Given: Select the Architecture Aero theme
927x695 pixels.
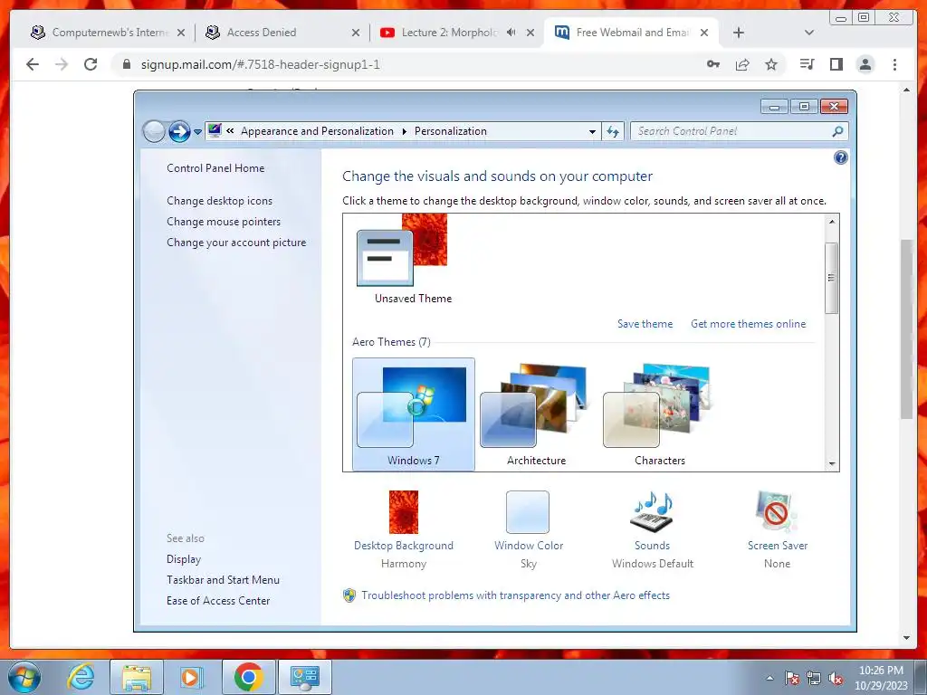Looking at the screenshot, I should point(536,414).
